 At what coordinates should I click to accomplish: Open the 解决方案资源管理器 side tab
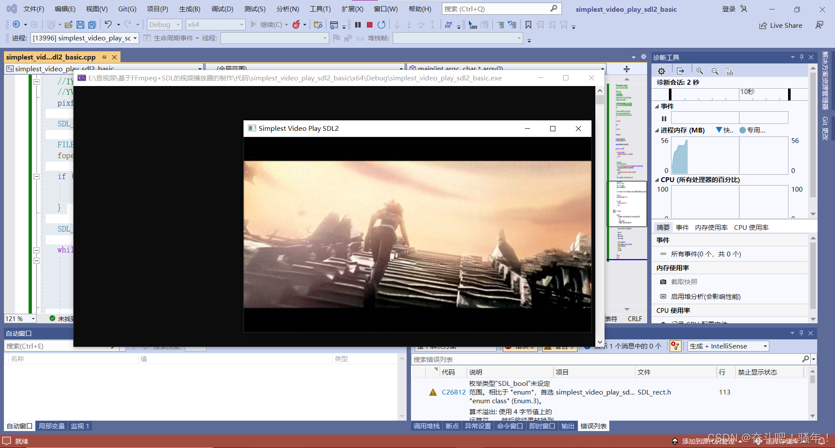click(825, 81)
